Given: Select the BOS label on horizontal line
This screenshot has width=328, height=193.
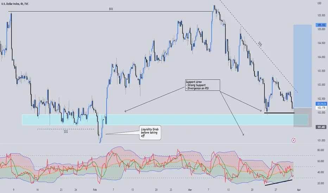Looking at the screenshot, I should point(111,9).
